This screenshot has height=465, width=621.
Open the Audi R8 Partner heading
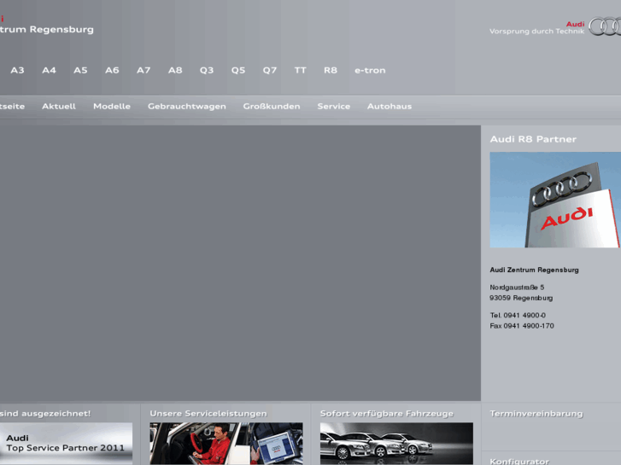(533, 139)
